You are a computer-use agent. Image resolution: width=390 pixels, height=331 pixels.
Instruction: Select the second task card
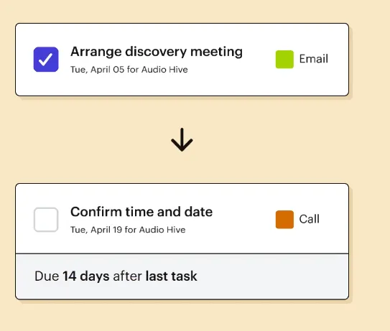[182, 241]
